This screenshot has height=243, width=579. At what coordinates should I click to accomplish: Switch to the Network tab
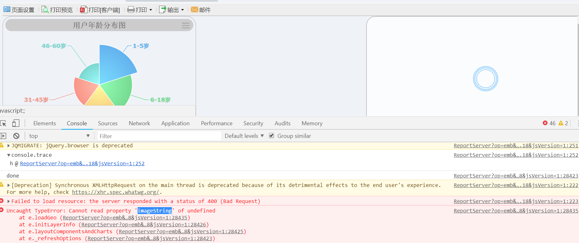point(139,123)
